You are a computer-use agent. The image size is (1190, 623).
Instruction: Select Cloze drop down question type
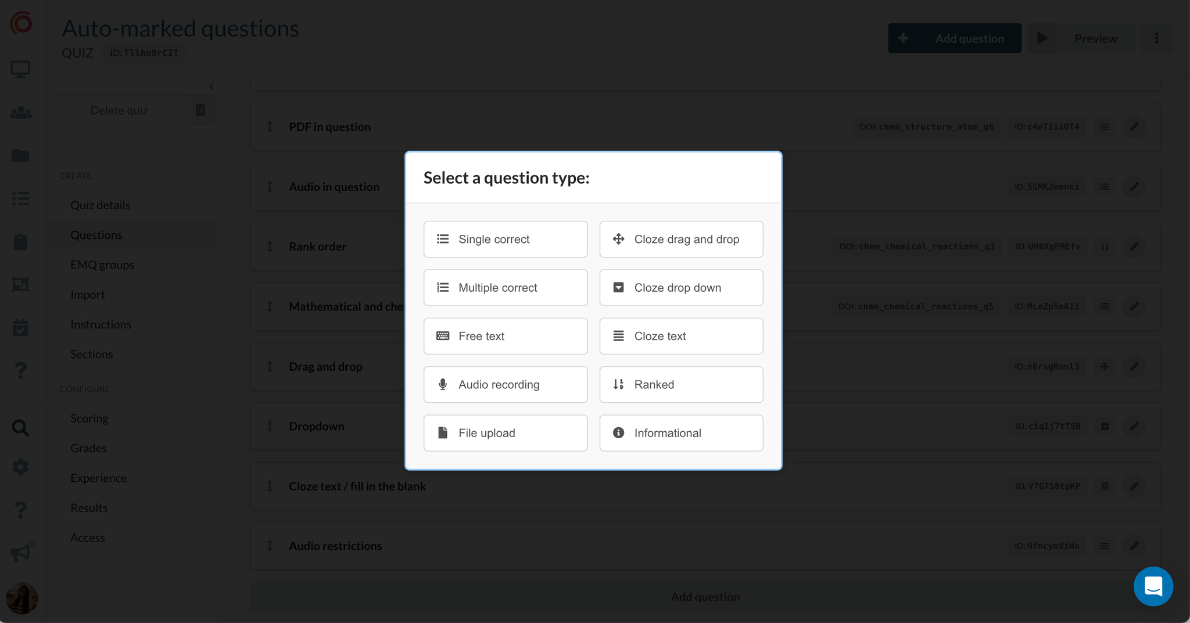(680, 288)
